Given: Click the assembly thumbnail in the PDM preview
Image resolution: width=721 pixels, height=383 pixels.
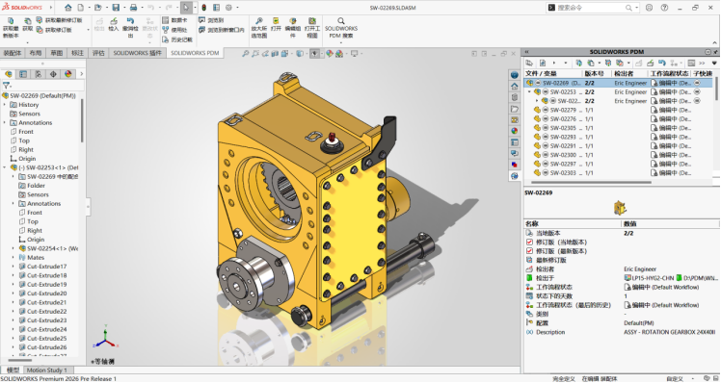Looking at the screenshot, I should (x=620, y=208).
